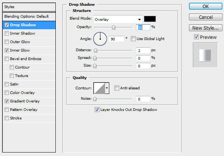The height and width of the screenshot is (156, 224).
Task: Click the New Style... button
Action: [x=206, y=28]
